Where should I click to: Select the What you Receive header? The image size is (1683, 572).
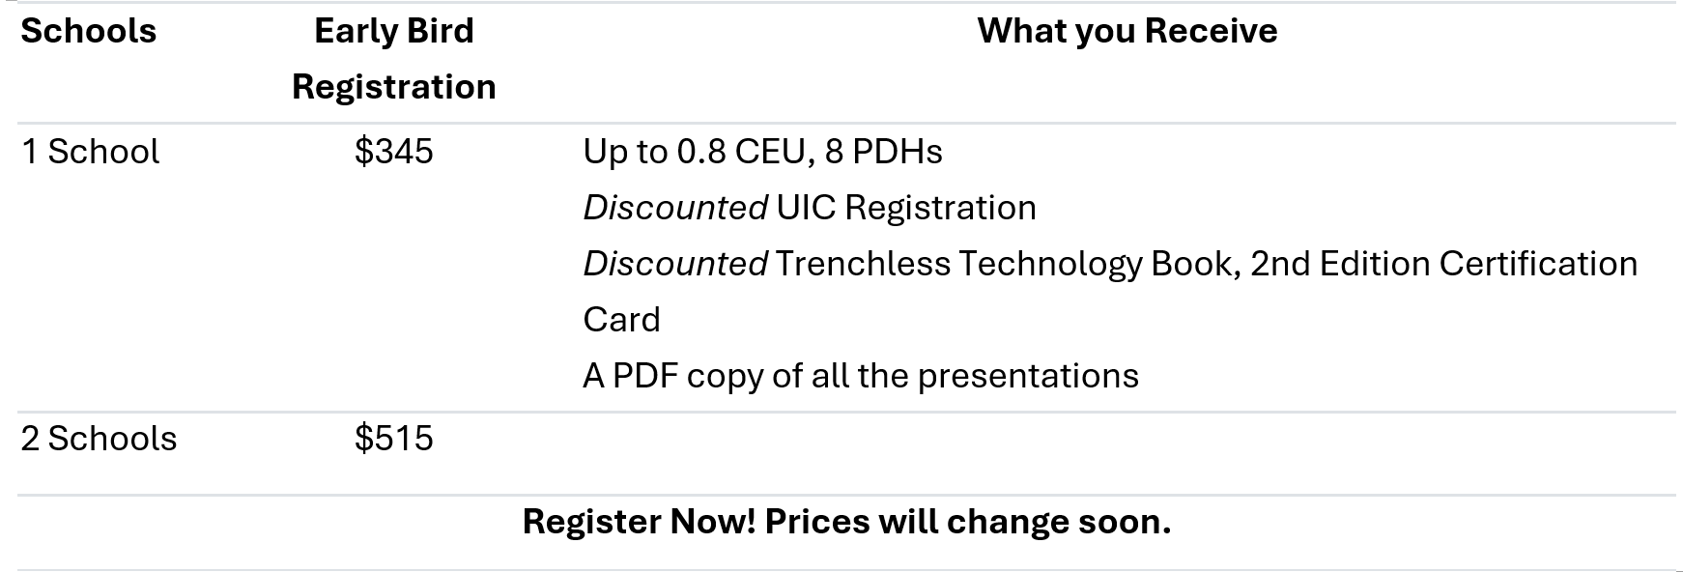(1127, 31)
